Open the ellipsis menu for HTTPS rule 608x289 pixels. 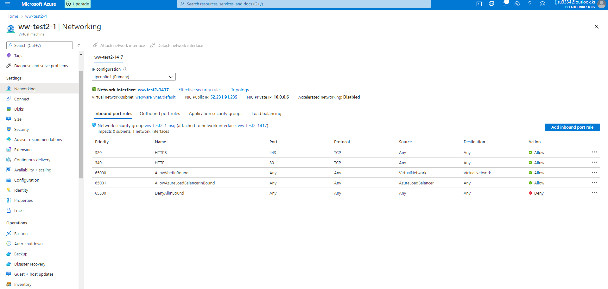(x=594, y=152)
